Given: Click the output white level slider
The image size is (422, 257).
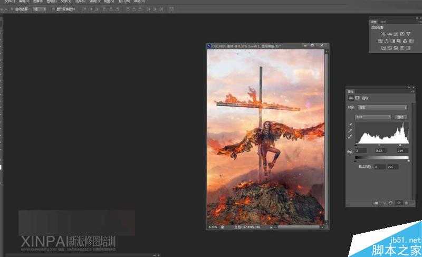Looking at the screenshot, I should click(x=408, y=161).
